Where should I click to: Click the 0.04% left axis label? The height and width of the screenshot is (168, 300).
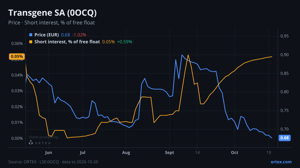pos(17,75)
